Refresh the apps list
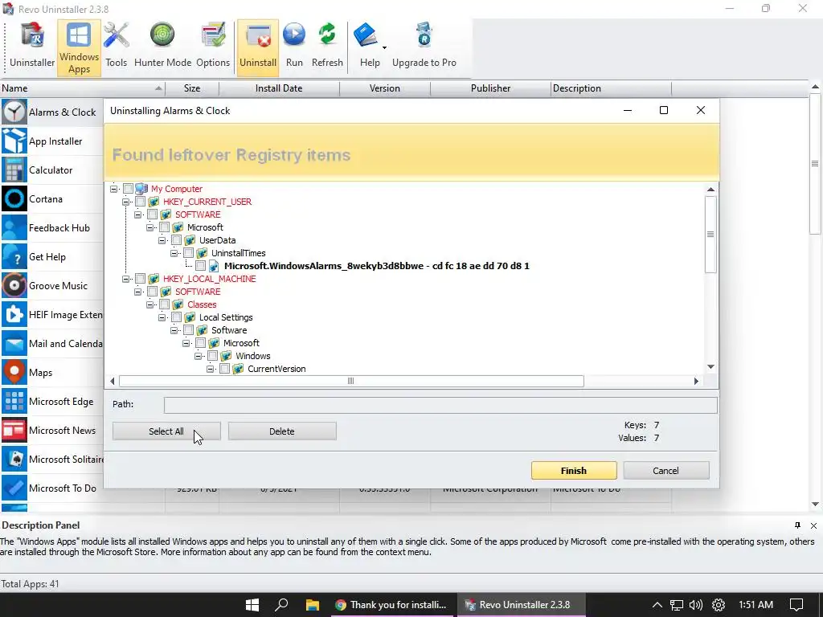The width and height of the screenshot is (823, 617). (x=327, y=46)
